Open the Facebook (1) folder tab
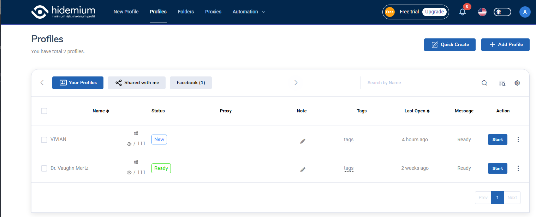536x217 pixels. 191,82
